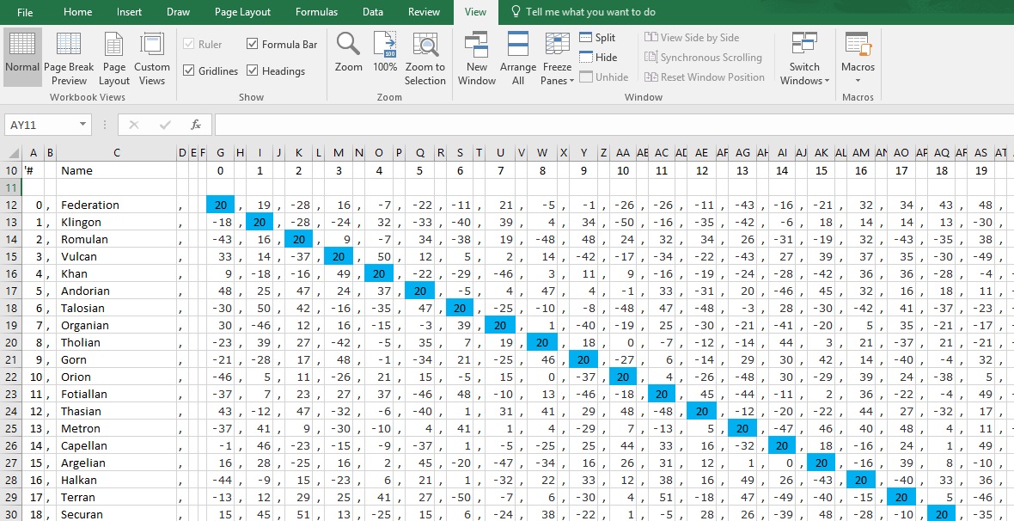Uncheck the Formula Bar checkbox
The height and width of the screenshot is (521, 1014).
[x=252, y=44]
